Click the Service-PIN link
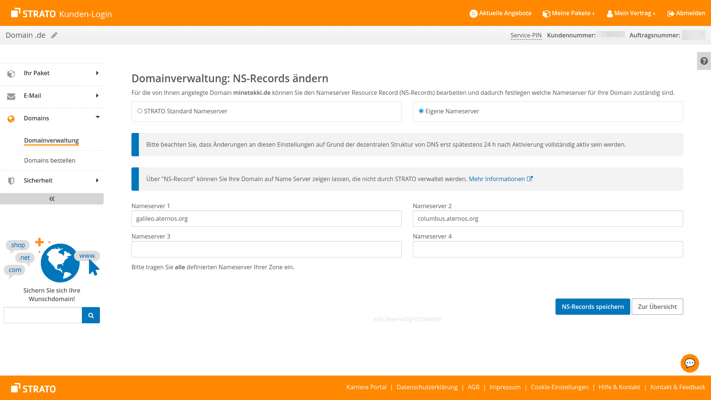Viewport: 711px width, 400px height. 526,35
